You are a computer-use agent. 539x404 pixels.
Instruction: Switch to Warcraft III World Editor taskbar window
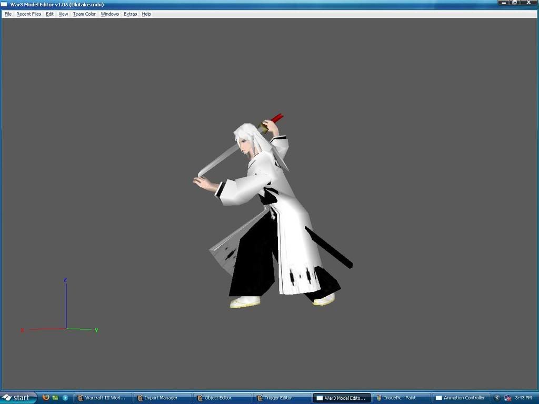pyautogui.click(x=103, y=398)
